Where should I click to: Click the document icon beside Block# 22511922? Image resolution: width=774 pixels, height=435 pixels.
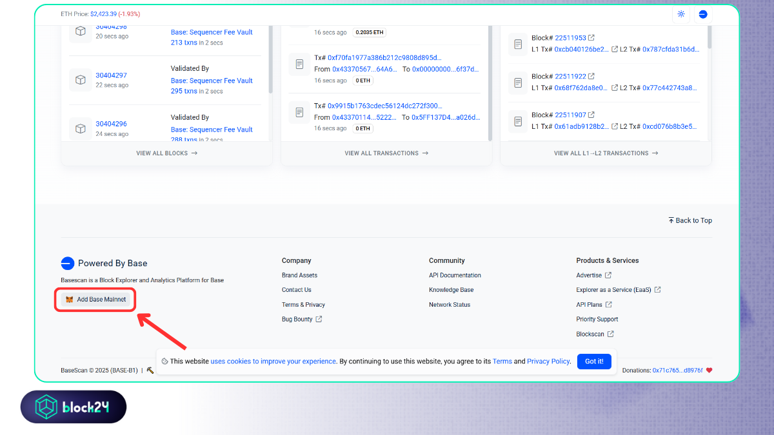518,82
